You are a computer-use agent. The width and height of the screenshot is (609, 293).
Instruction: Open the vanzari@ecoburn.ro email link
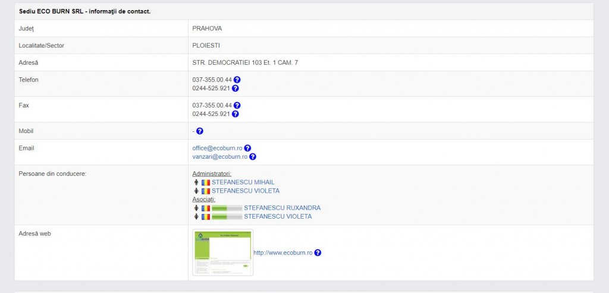tap(220, 157)
